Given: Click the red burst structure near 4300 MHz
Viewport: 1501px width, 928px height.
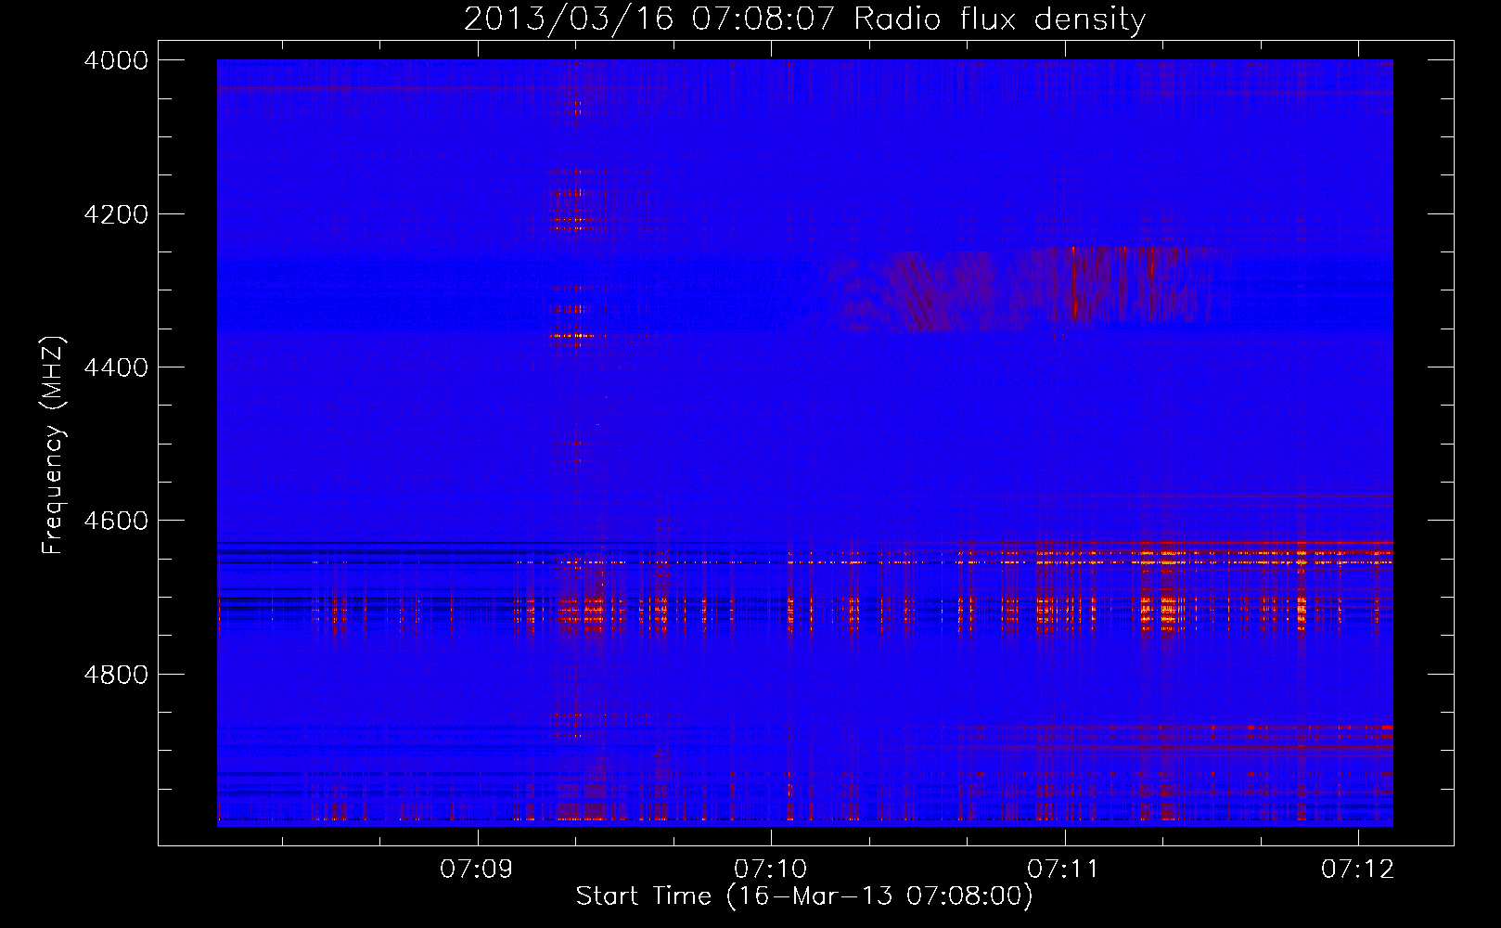Looking at the screenshot, I should point(1020,288).
